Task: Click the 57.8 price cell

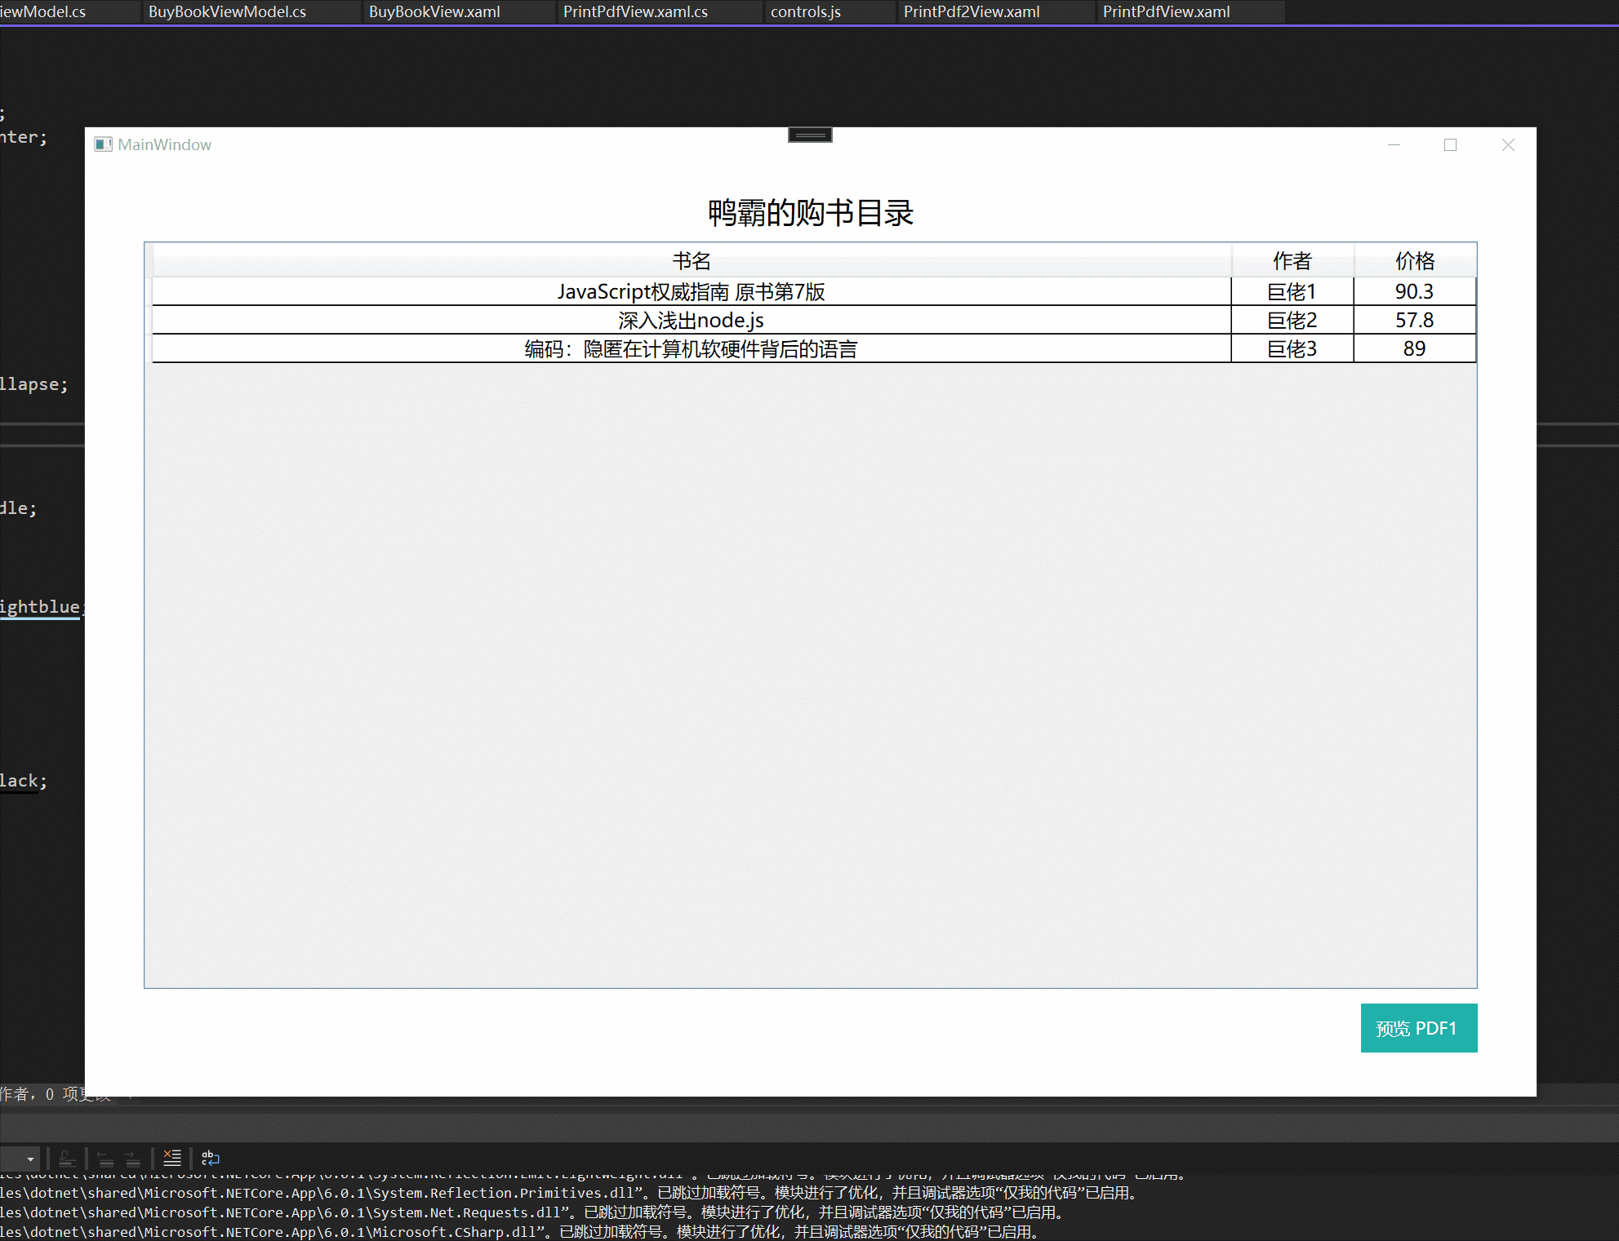Action: pyautogui.click(x=1415, y=320)
